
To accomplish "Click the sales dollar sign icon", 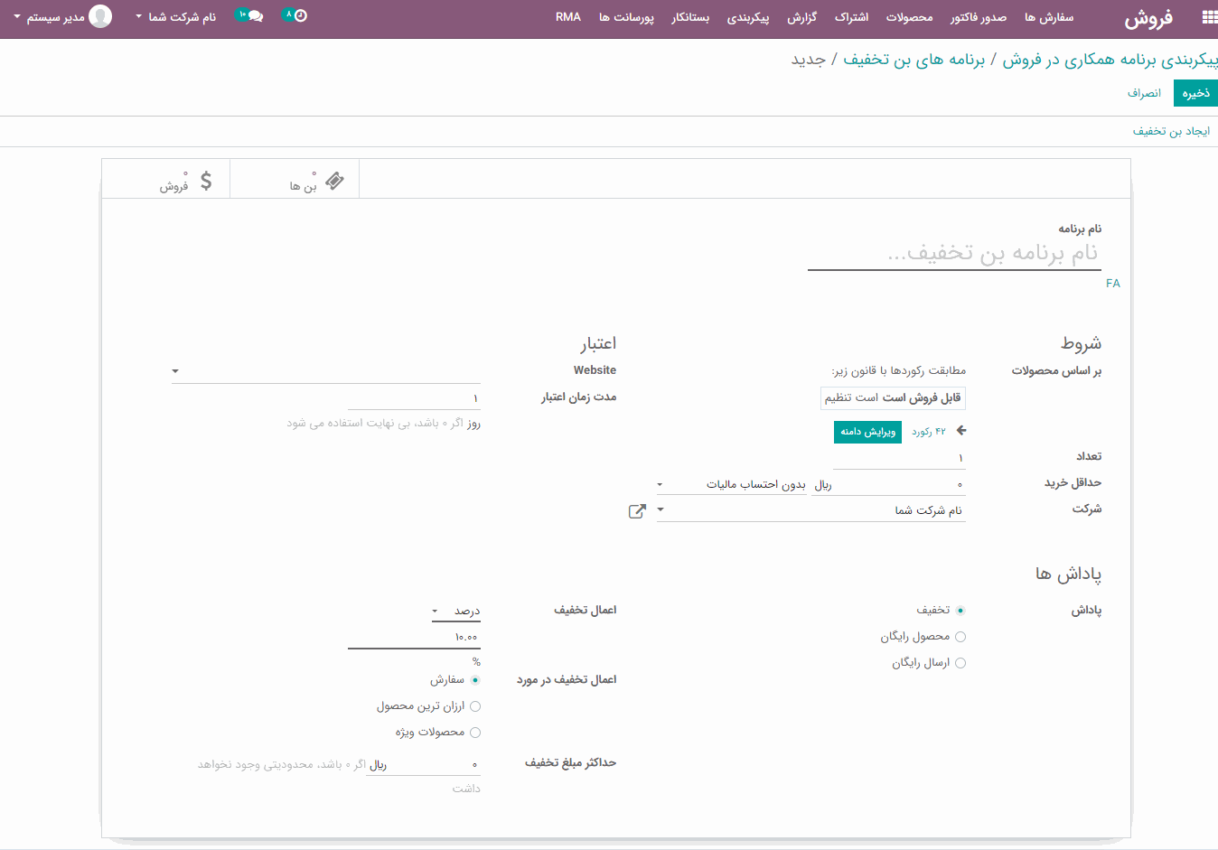I will (x=206, y=181).
